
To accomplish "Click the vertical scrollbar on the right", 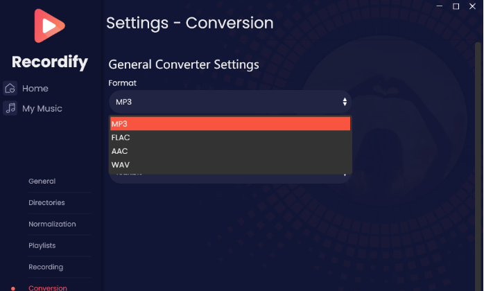I will (x=478, y=167).
